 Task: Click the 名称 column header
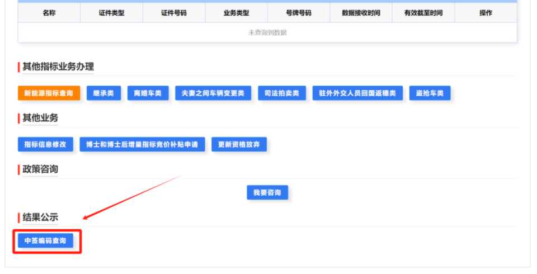(x=49, y=13)
